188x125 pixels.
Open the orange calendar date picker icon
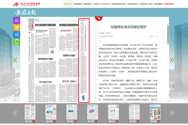[x=16, y=27]
